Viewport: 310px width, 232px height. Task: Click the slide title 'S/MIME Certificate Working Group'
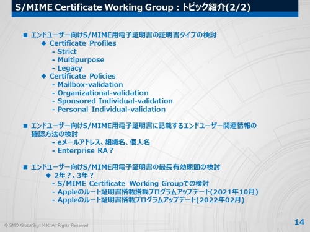click(133, 7)
